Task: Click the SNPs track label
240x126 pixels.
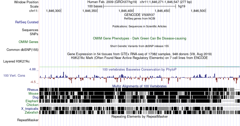Action: pos(34,34)
